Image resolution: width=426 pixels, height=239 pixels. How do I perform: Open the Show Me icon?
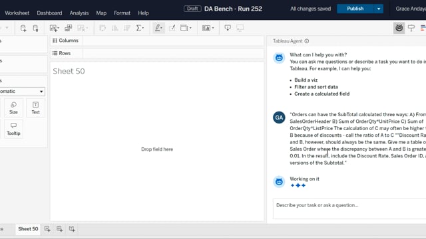(x=423, y=28)
